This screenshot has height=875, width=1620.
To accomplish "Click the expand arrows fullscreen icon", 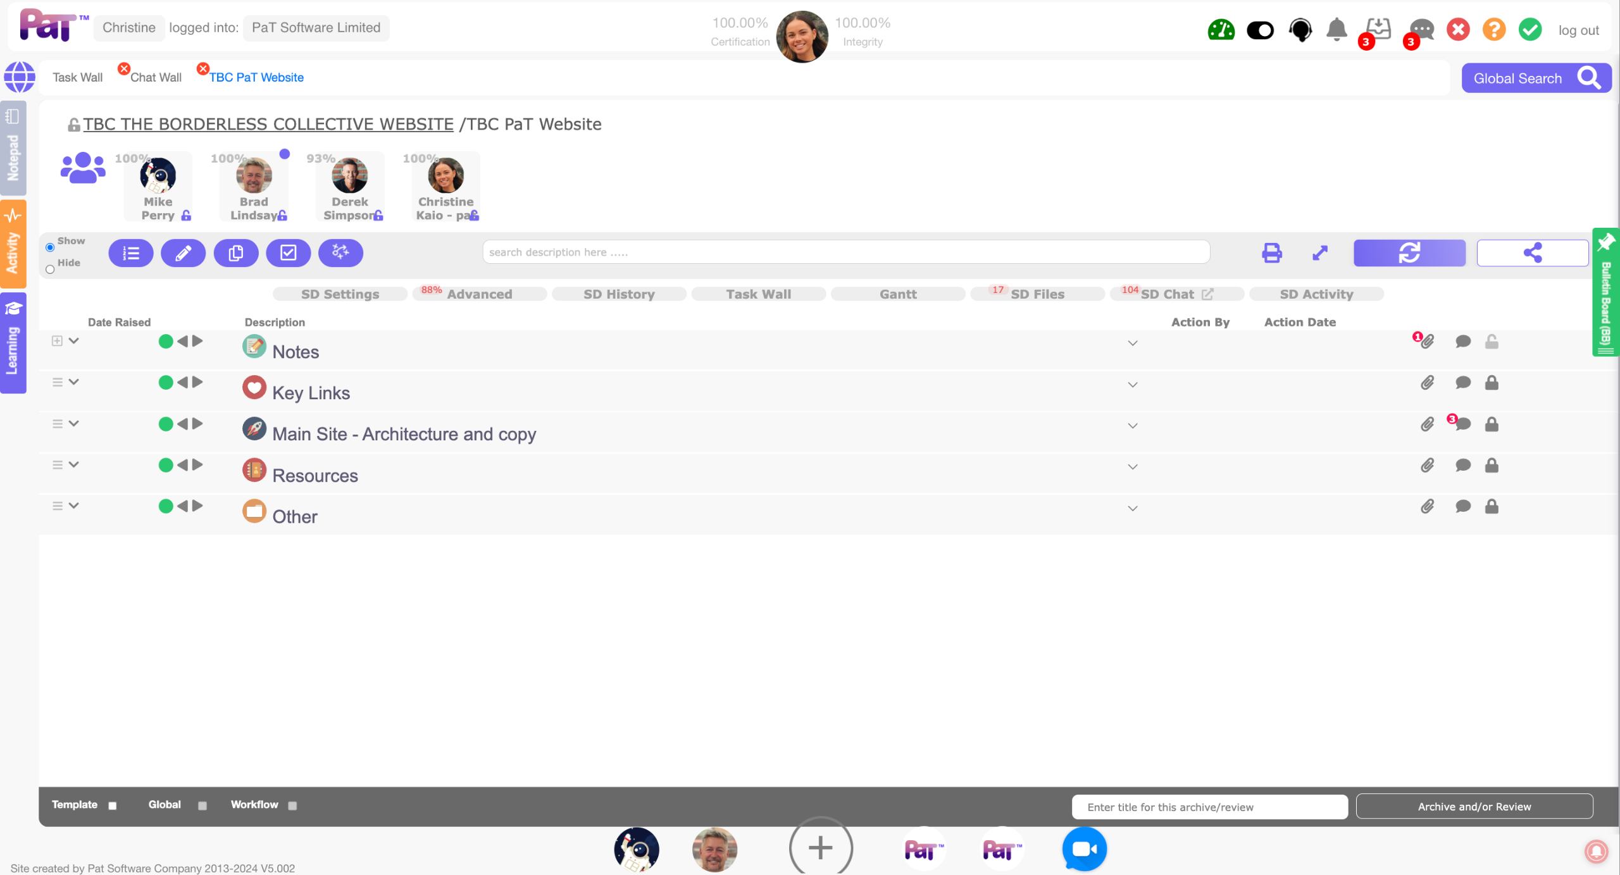I will pyautogui.click(x=1320, y=253).
